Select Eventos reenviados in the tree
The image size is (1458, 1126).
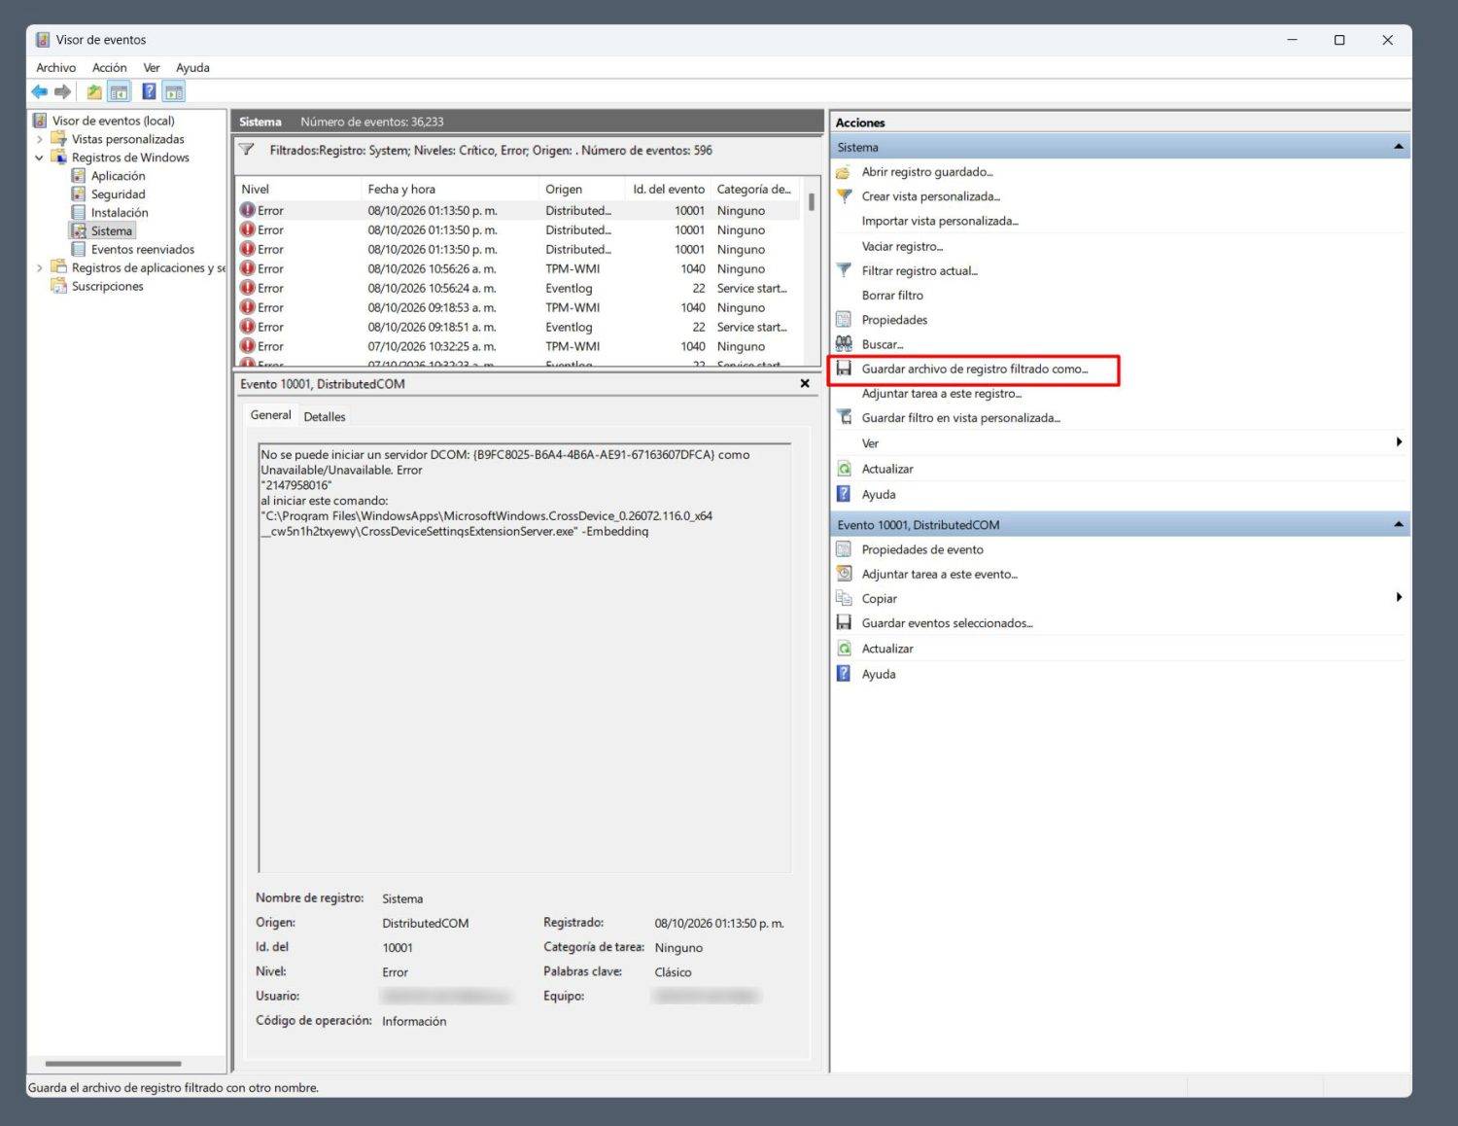pyautogui.click(x=143, y=249)
